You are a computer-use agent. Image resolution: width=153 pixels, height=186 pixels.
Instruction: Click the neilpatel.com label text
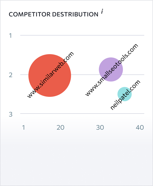125,95
